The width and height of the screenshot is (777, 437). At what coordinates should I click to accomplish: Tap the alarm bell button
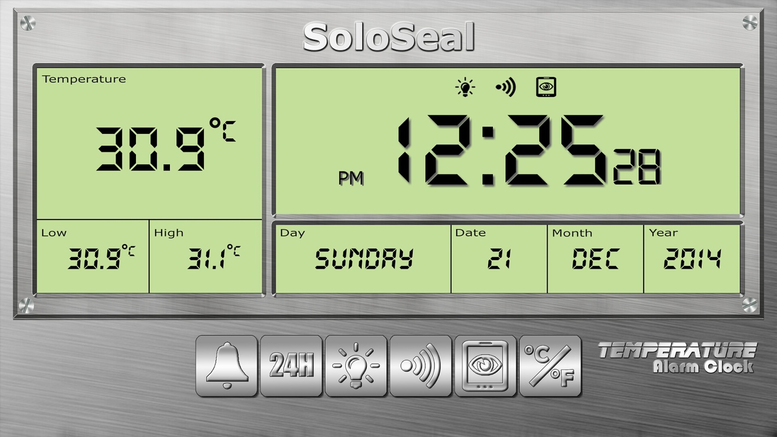(x=227, y=365)
